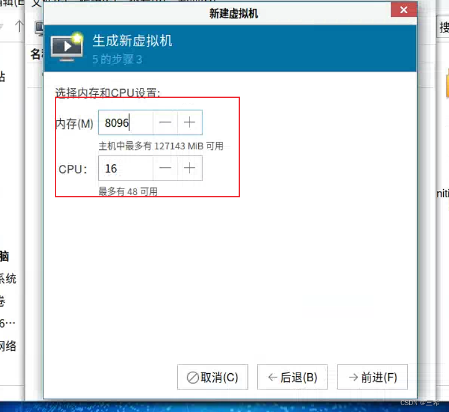Click the 生成新虚拟机 header text
The image size is (449, 412).
click(132, 41)
